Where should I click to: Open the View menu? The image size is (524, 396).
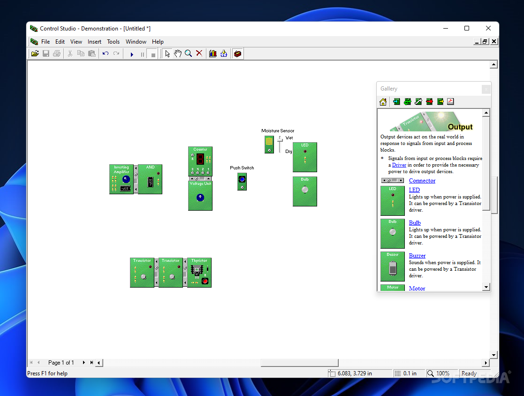pyautogui.click(x=76, y=42)
